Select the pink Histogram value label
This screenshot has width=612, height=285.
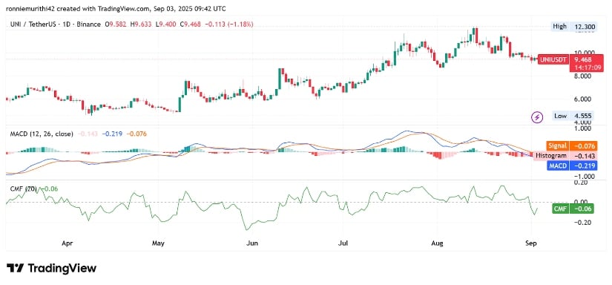point(565,156)
